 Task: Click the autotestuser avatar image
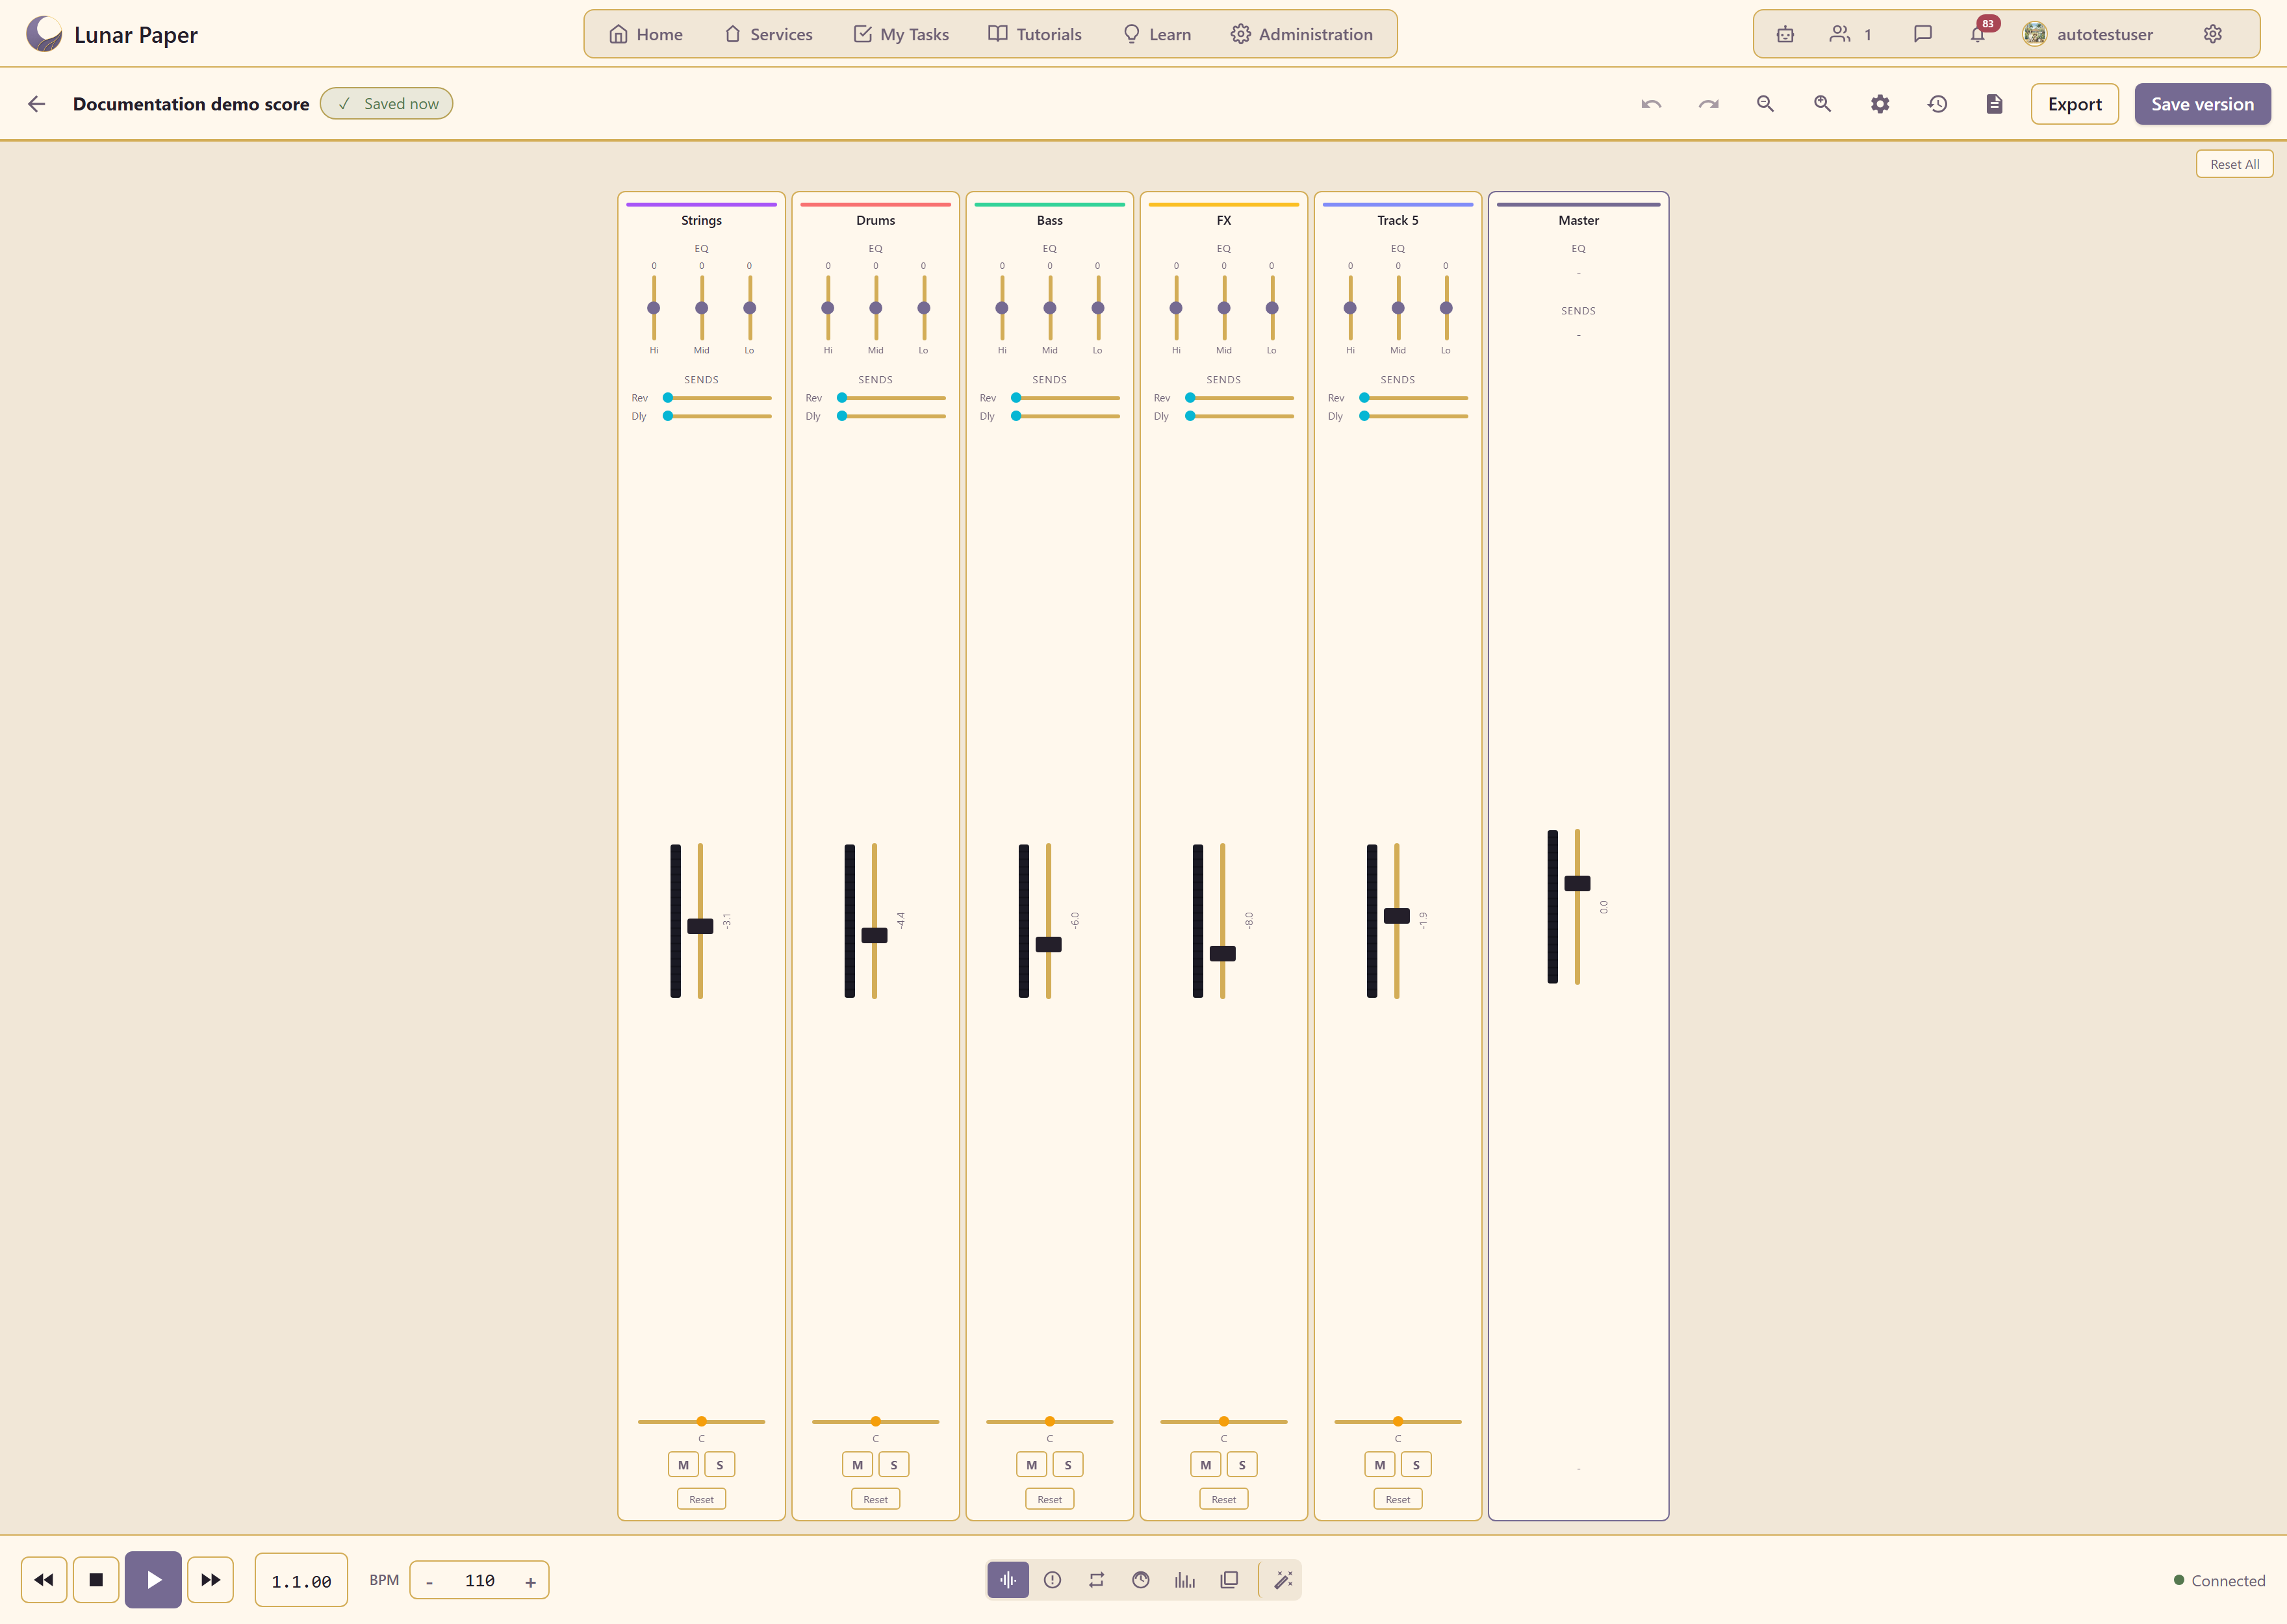[2034, 34]
